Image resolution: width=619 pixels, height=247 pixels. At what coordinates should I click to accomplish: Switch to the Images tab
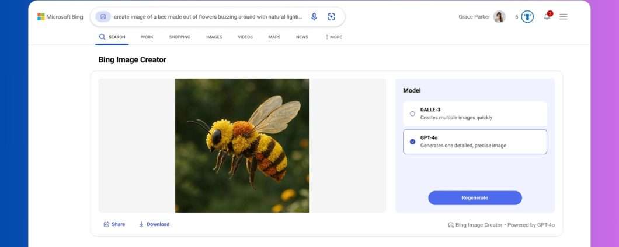pyautogui.click(x=214, y=37)
